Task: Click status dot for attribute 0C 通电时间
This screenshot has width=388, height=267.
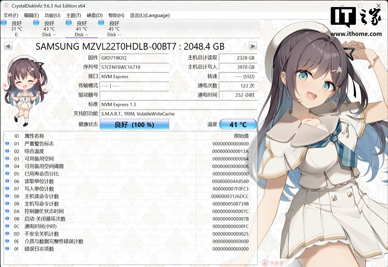Action: coord(7,226)
